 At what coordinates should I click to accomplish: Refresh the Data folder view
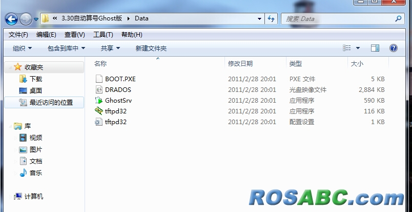point(271,19)
